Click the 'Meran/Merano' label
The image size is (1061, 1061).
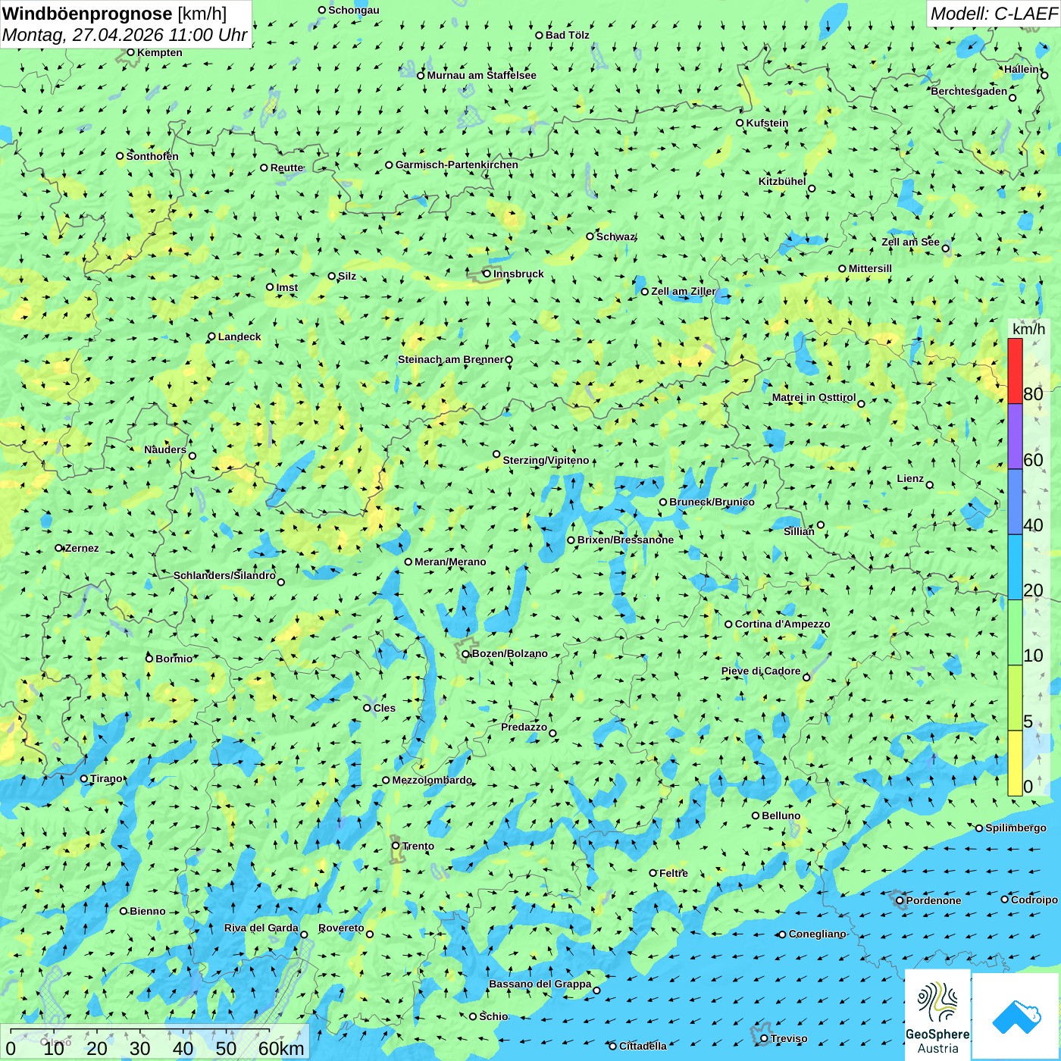[x=450, y=562]
